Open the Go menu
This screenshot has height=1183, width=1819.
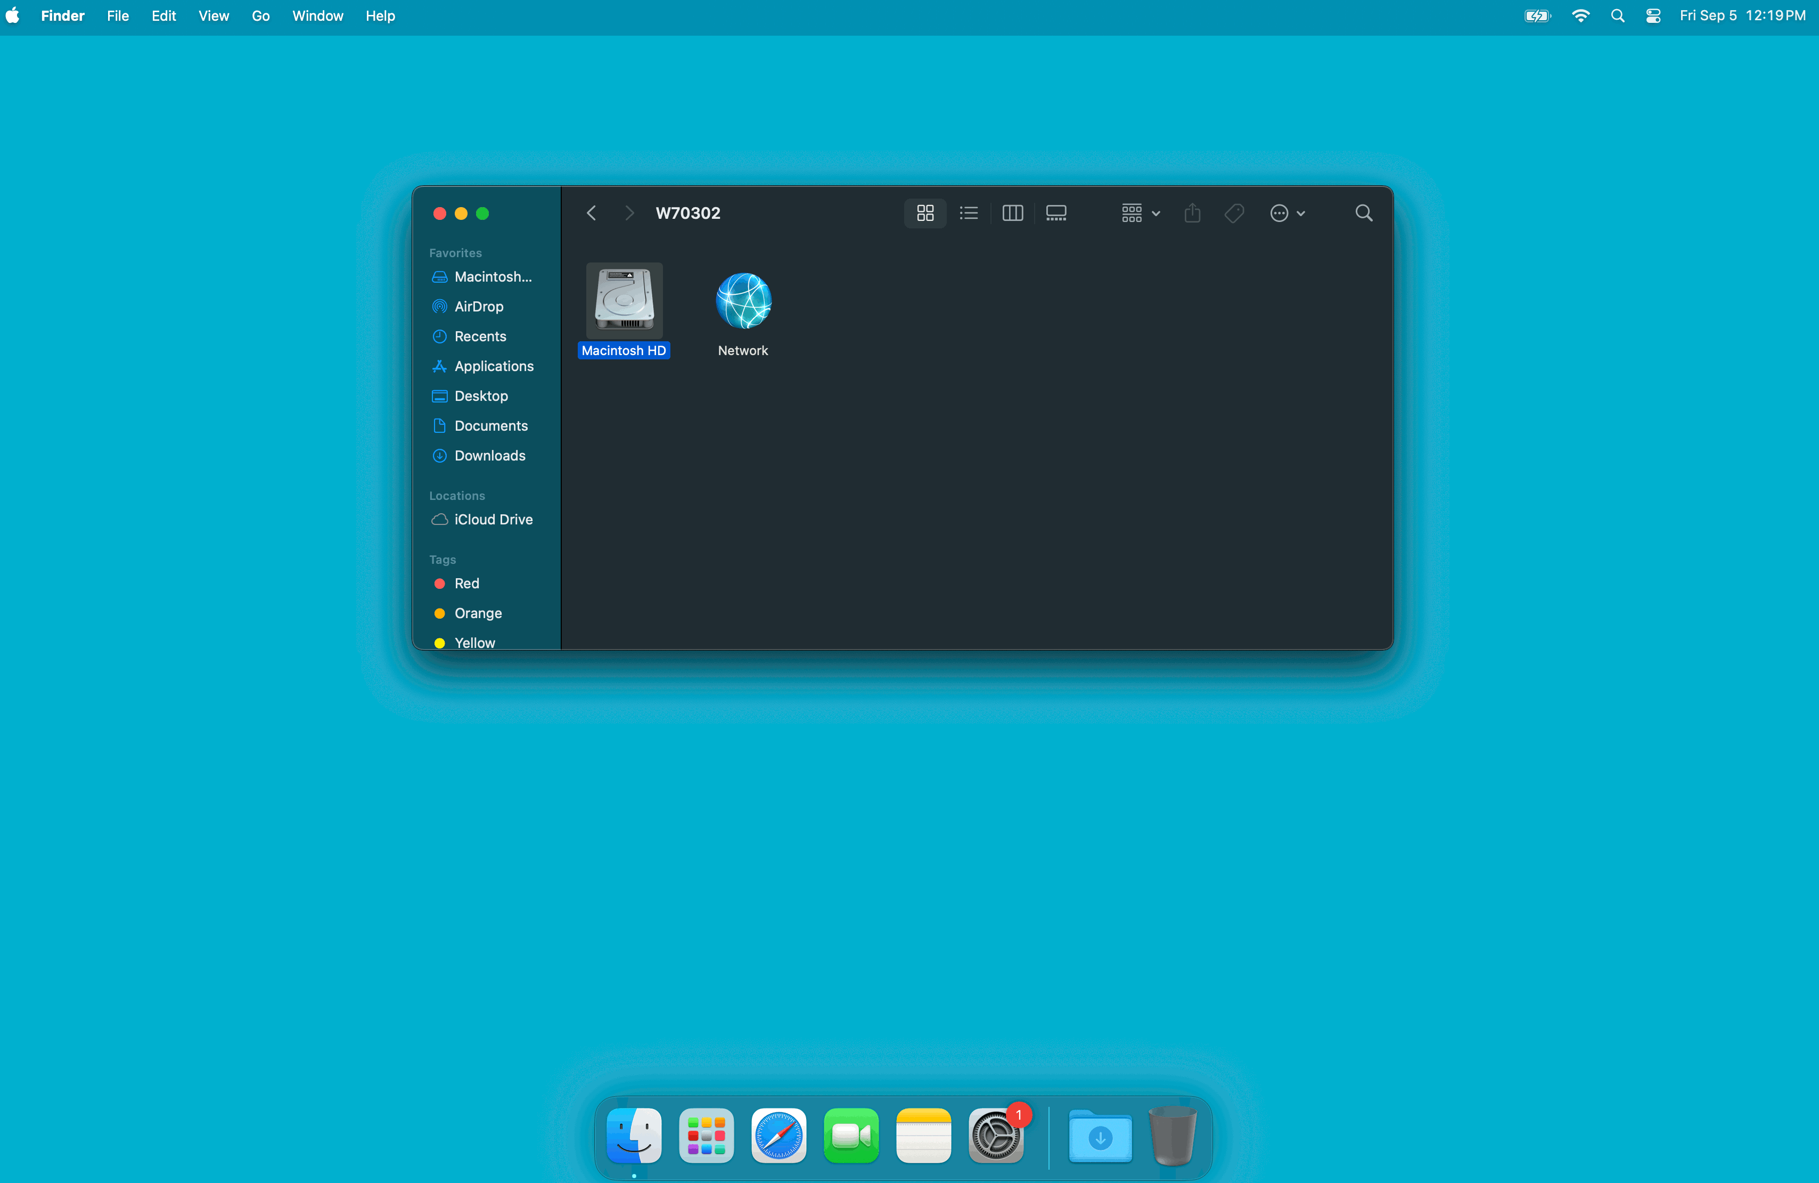pyautogui.click(x=260, y=15)
